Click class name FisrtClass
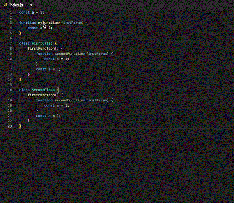234x203 pixels. [42, 43]
